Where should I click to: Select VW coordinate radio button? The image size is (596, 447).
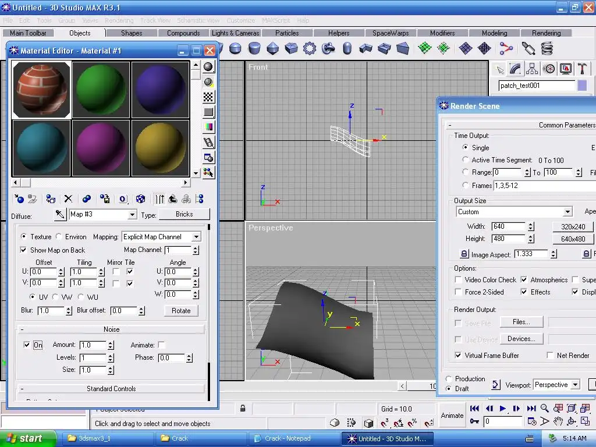[x=55, y=296]
